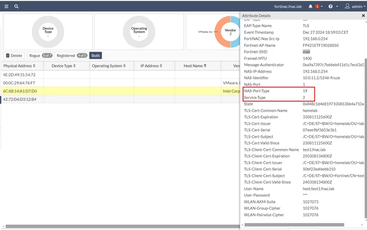Click the FortiNAC-Nas-Src-Ip value 192.168.0.254
Viewport: 367px width, 230px height.
pos(315,39)
